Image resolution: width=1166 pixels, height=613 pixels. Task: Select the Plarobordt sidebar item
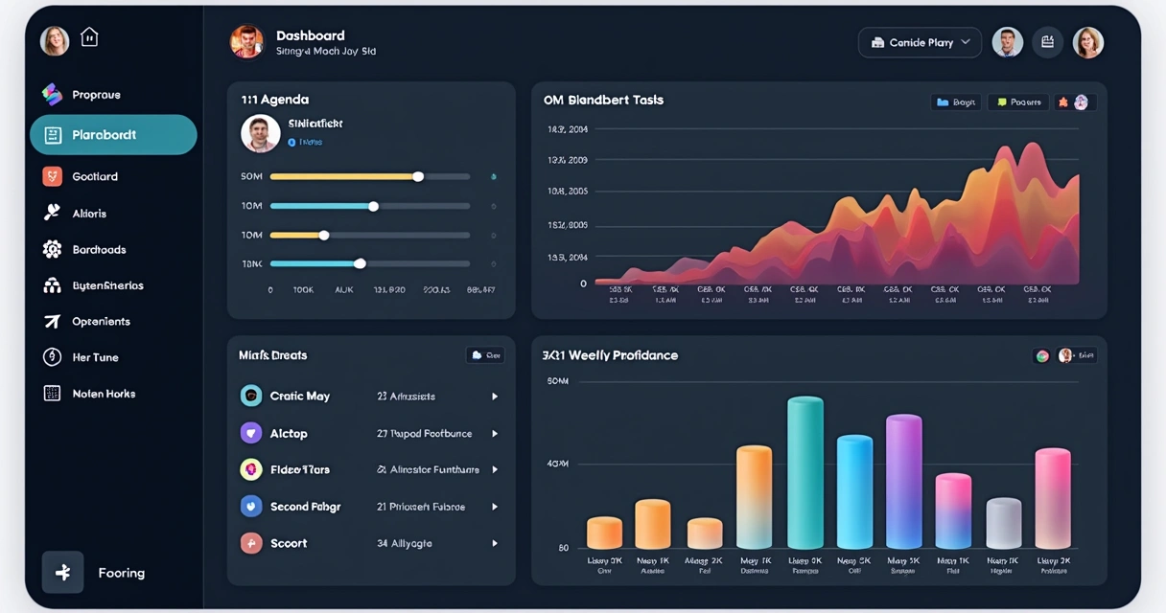[113, 135]
